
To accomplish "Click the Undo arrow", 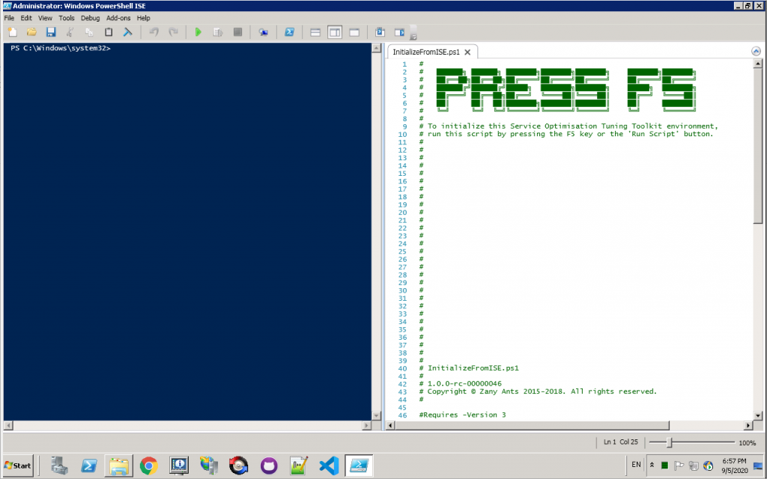I will click(x=154, y=32).
